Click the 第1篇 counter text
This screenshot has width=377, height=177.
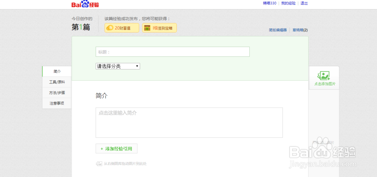coord(81,27)
